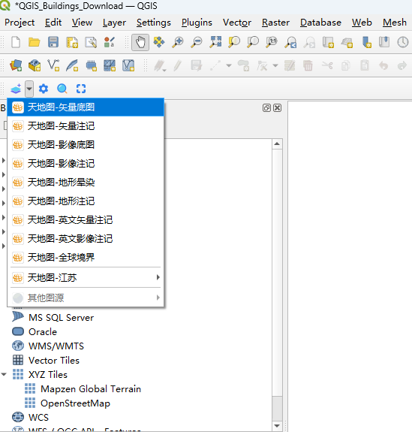This screenshot has height=432, width=412.
Task: Select the Zoom In magnifier tool
Action: tap(178, 42)
